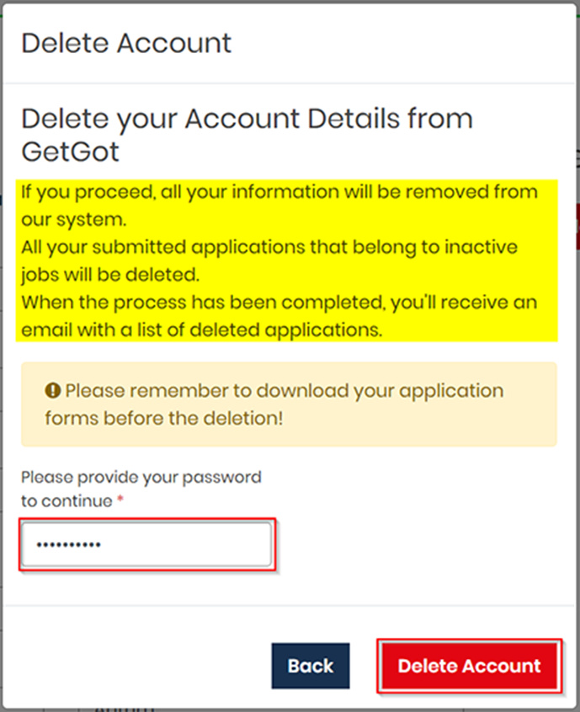The width and height of the screenshot is (580, 712).
Task: Click the masked password dots
Action: pos(68,545)
